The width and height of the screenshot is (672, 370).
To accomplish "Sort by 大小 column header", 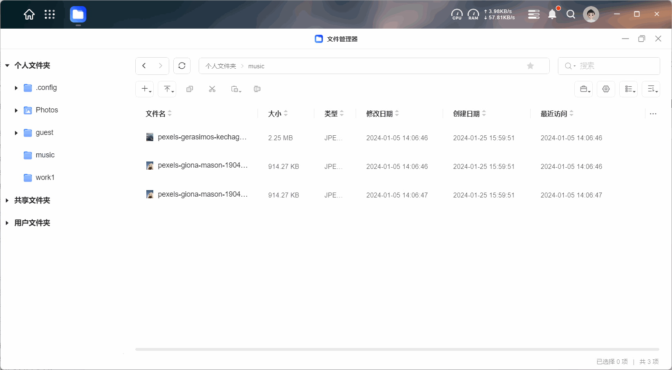I will [x=278, y=114].
